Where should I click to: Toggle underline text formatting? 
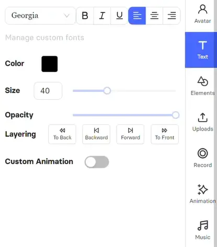click(119, 16)
